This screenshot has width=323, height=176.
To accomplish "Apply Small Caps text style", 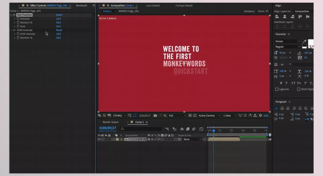I will click(299, 83).
